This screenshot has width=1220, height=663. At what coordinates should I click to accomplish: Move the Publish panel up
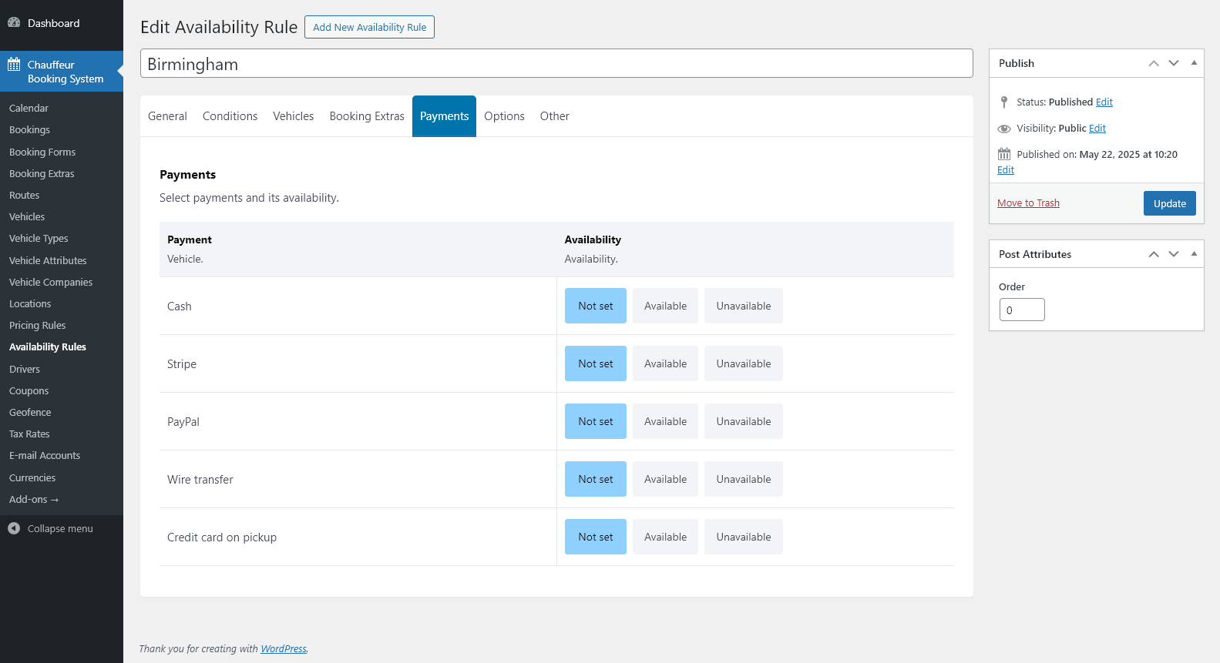(1153, 63)
